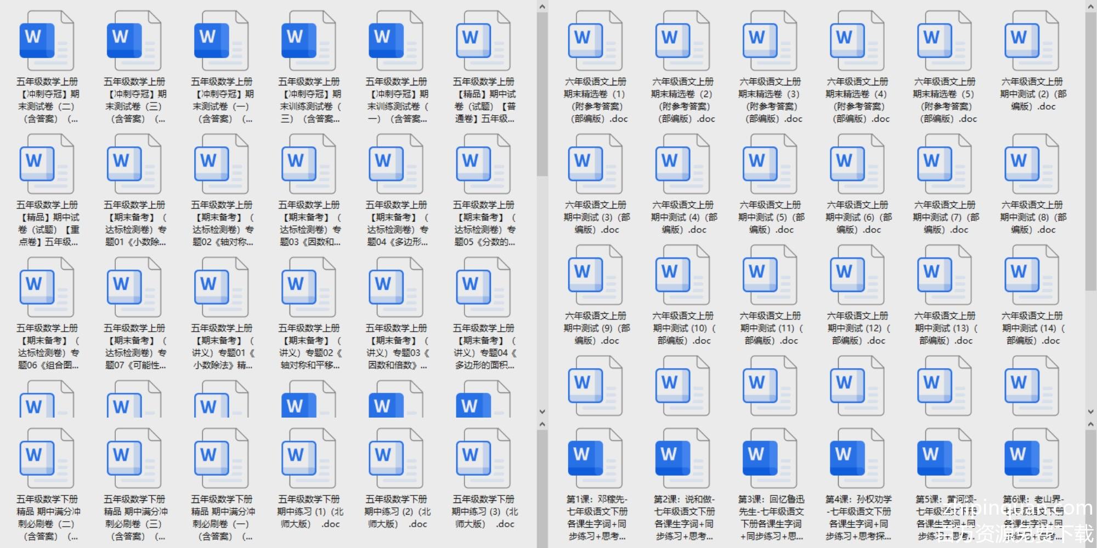The width and height of the screenshot is (1097, 548).
Task: Select the 六年级语文上册 期中测试 (3) icon
Action: click(x=595, y=164)
